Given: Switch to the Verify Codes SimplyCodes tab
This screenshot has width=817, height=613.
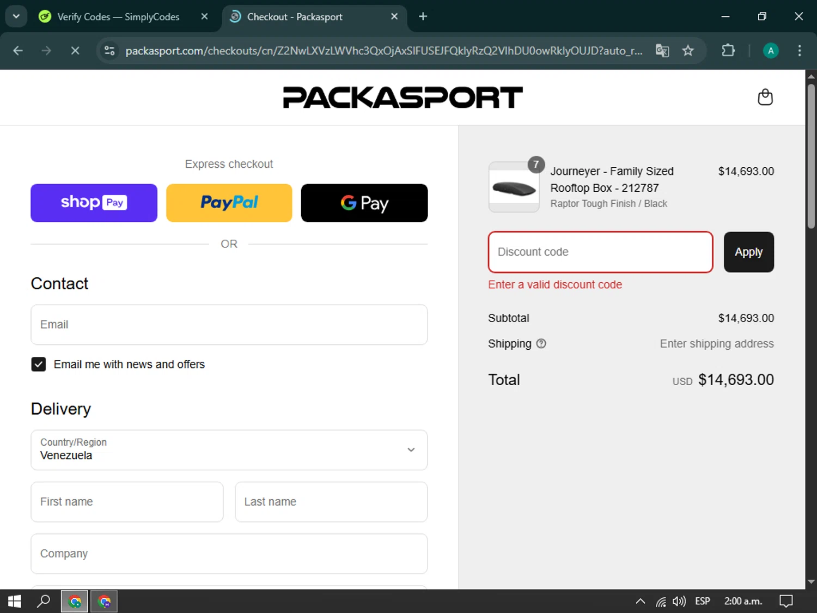Looking at the screenshot, I should 118,17.
